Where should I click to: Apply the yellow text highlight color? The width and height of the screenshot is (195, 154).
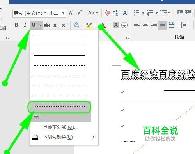tap(89, 25)
